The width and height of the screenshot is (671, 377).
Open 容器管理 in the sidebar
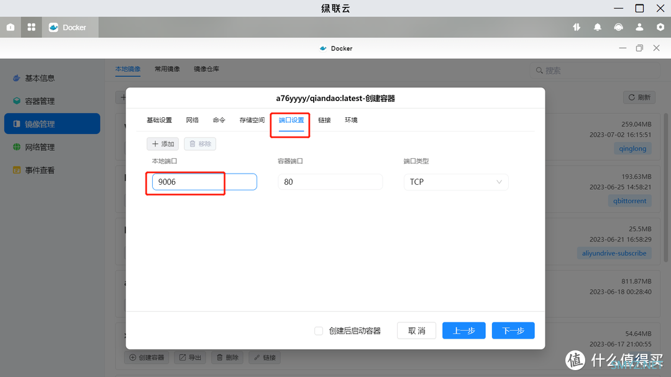(40, 101)
